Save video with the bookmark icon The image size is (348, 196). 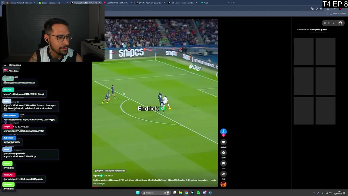click(x=223, y=163)
